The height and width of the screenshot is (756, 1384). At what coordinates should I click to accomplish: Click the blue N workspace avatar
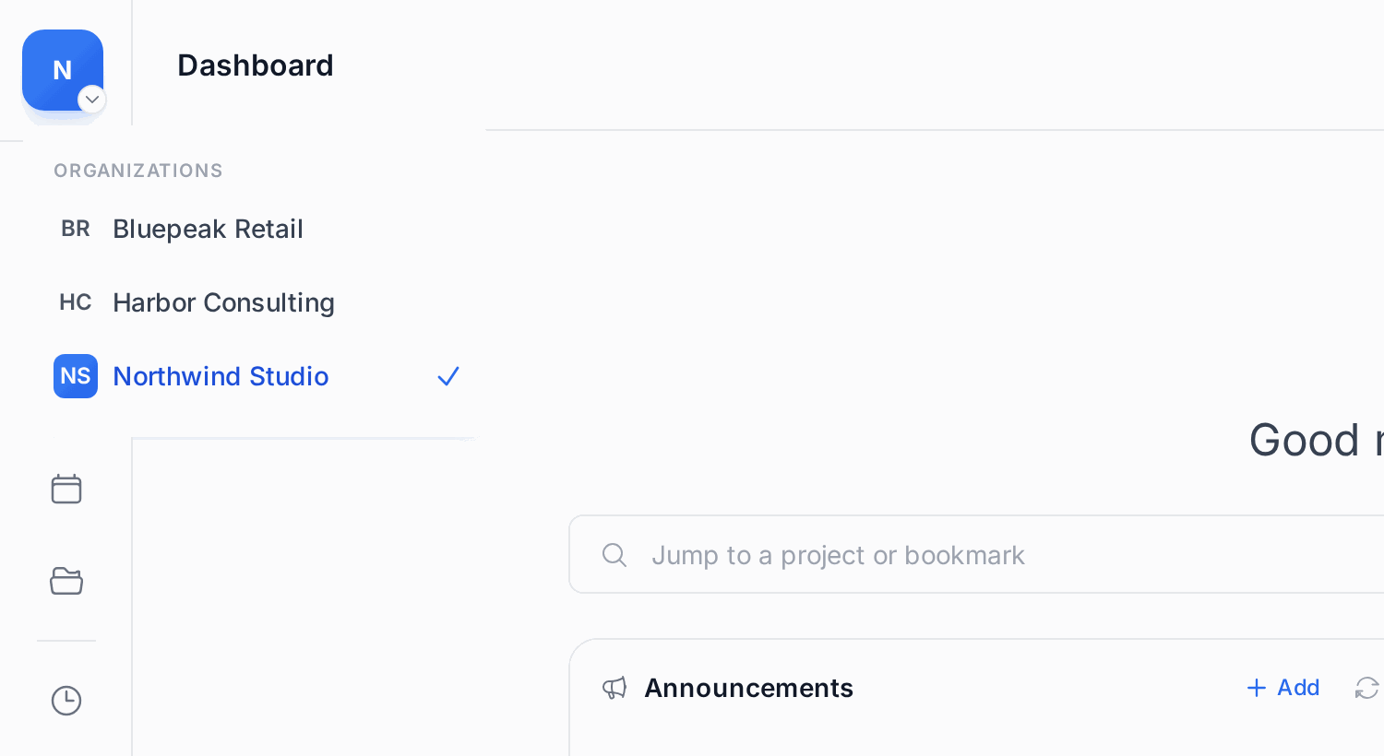(x=63, y=70)
